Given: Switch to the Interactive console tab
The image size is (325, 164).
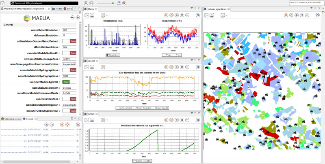Looking at the screenshot, I should [11, 119].
